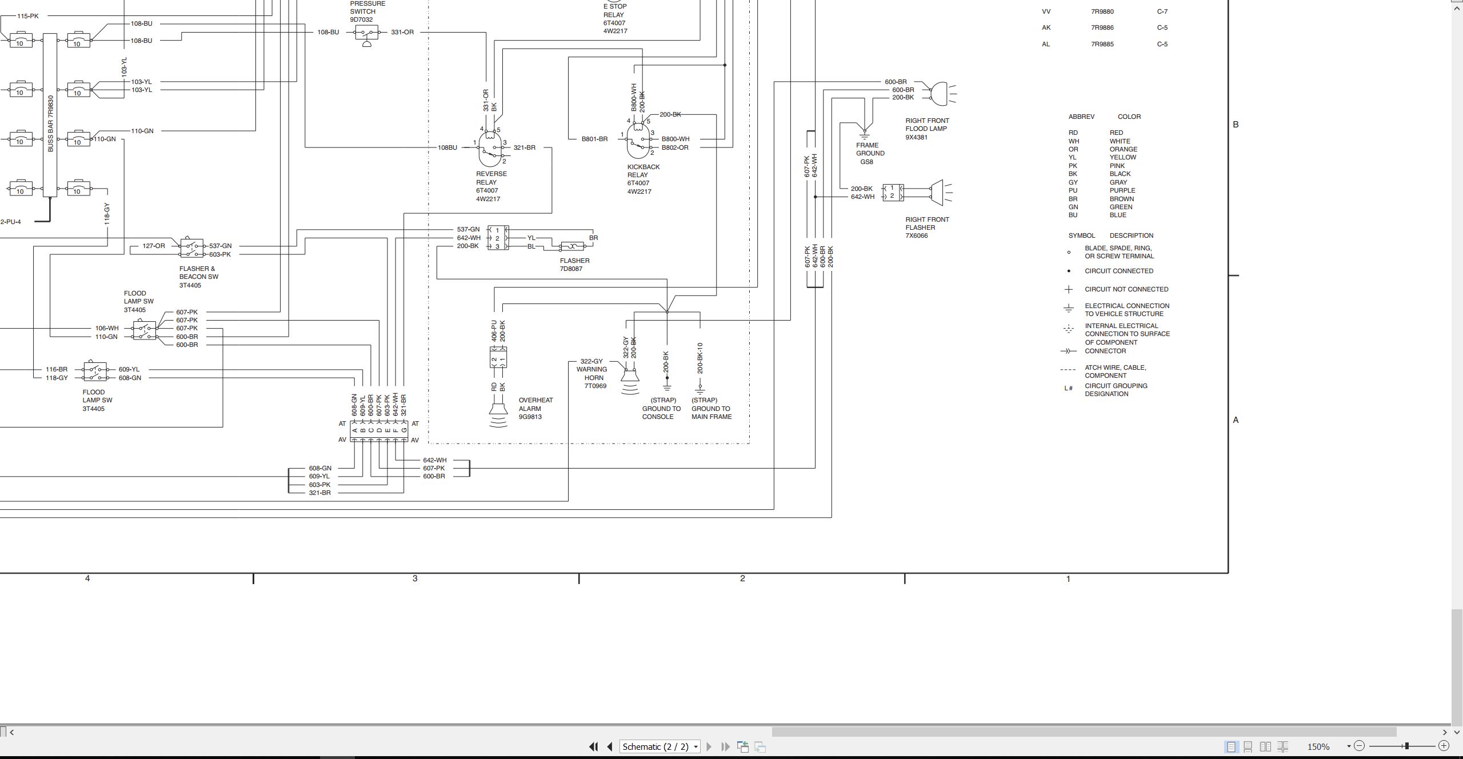Screen dimensions: 1463x759
Task: Click vertical scrollbar thumb
Action: (1457, 666)
